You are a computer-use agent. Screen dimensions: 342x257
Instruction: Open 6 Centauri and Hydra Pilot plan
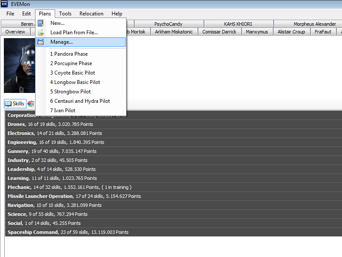pyautogui.click(x=81, y=101)
